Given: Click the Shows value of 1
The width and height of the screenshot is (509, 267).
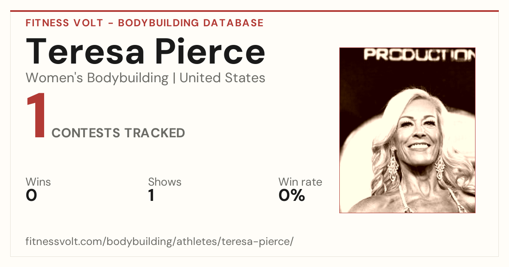Looking at the screenshot, I should (x=151, y=196).
